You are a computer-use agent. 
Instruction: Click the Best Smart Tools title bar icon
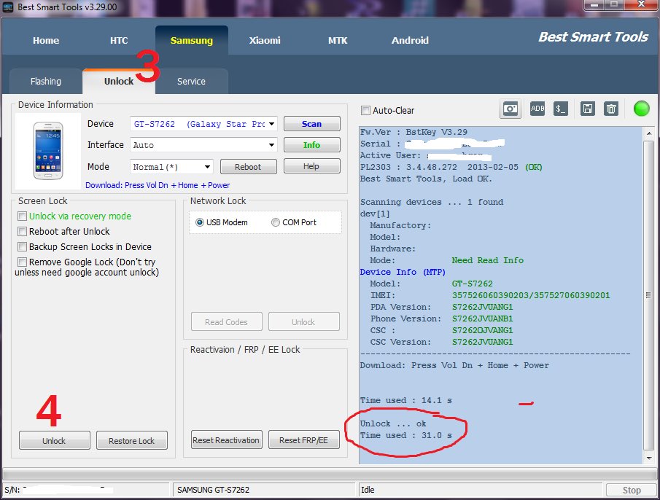(8, 7)
